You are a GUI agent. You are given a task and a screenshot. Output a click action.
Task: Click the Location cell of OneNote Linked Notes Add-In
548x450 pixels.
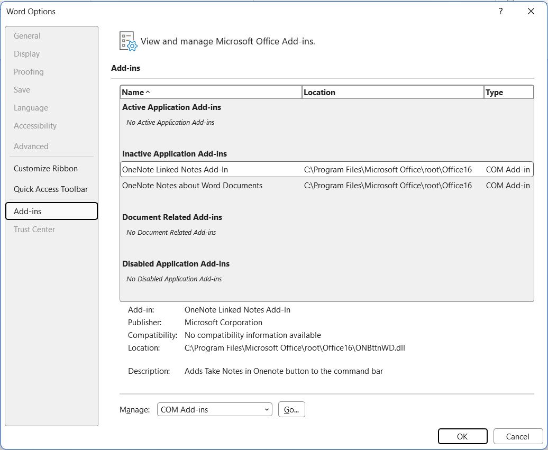[x=388, y=169]
